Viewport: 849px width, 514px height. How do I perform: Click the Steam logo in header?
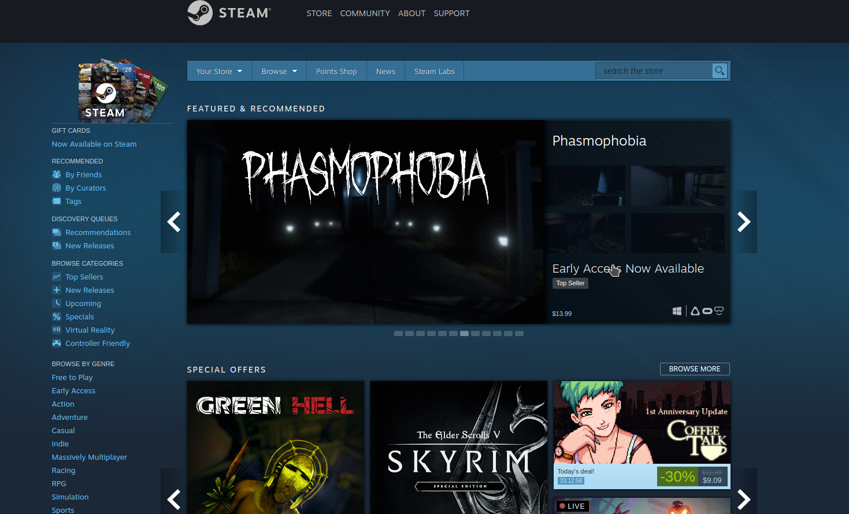(x=229, y=13)
